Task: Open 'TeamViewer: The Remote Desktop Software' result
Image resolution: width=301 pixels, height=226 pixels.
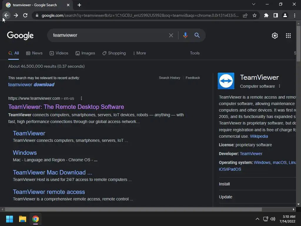Action: 66,107
